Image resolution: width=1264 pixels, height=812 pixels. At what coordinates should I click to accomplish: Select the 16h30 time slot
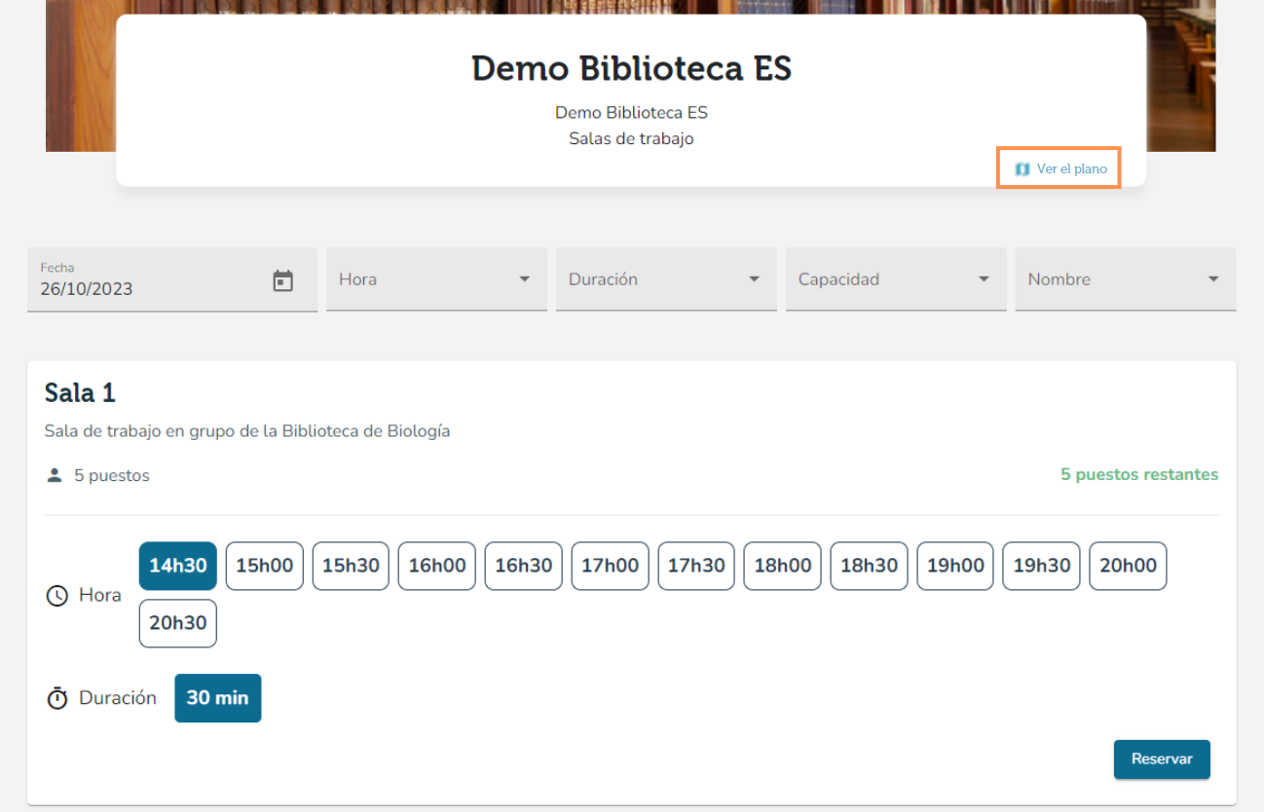point(524,566)
